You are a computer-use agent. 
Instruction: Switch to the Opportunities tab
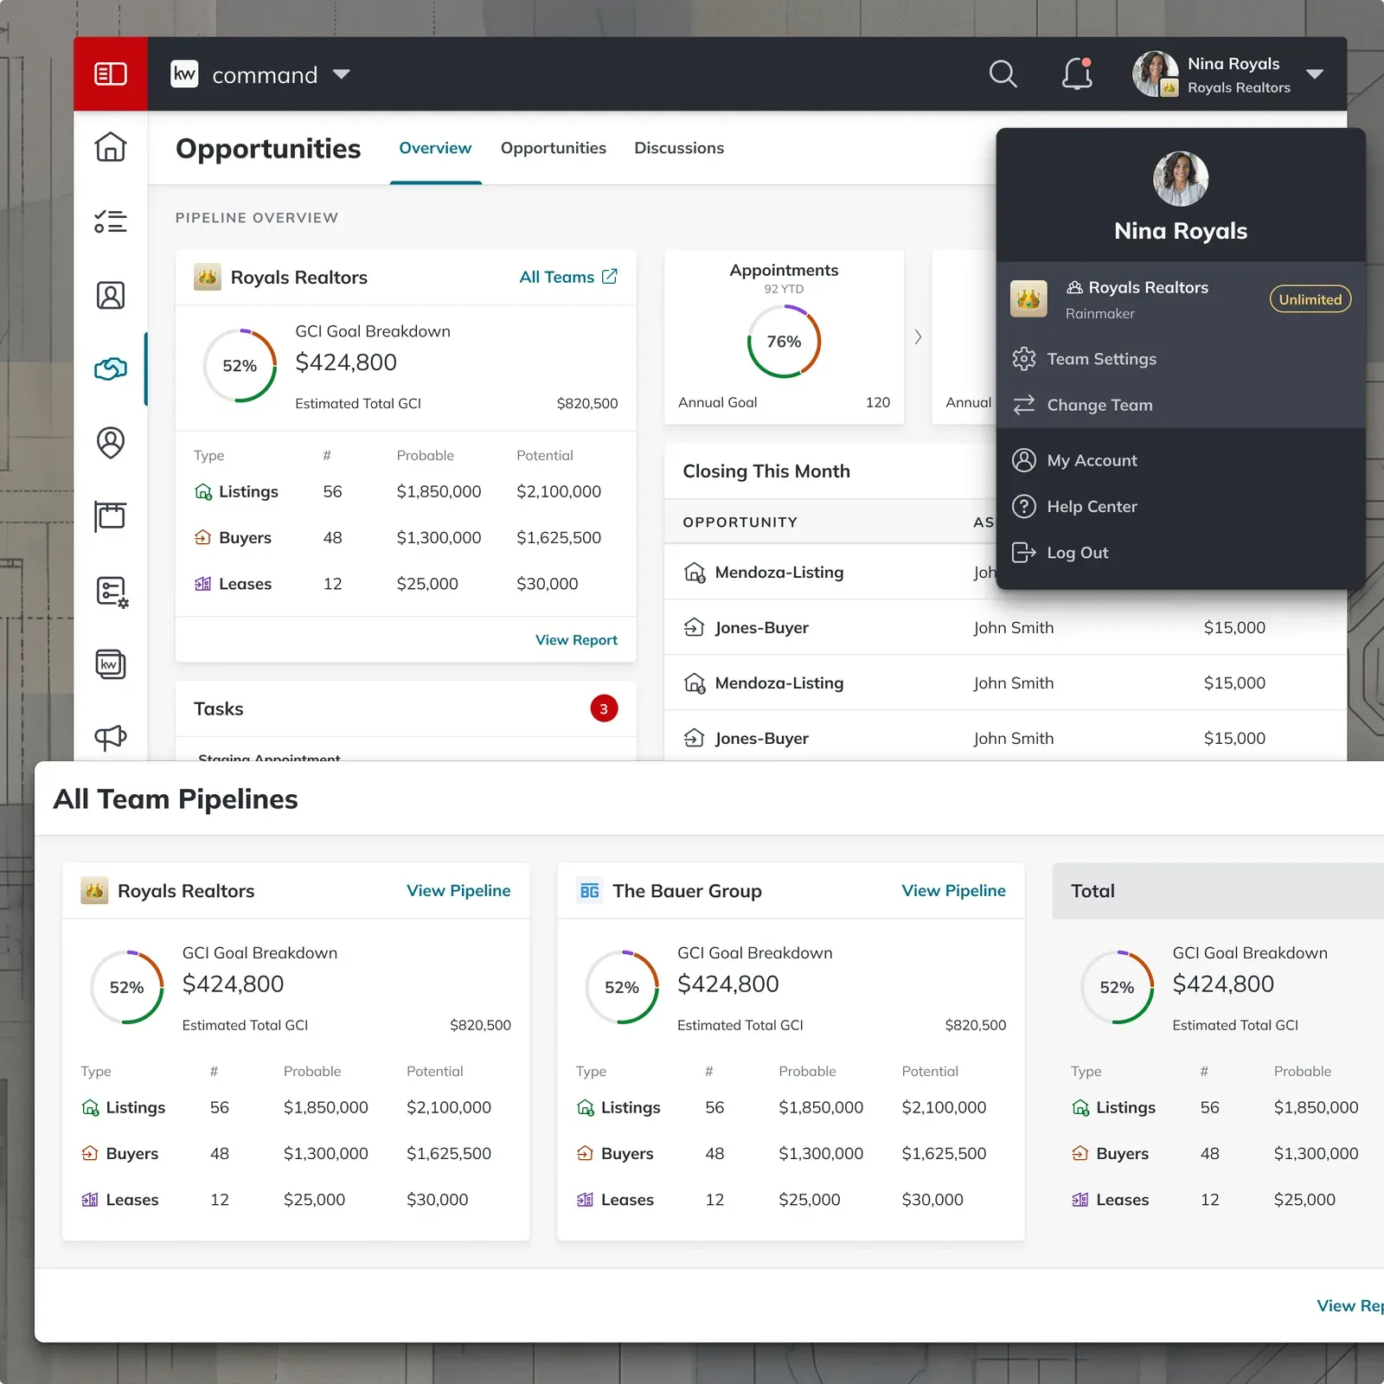click(554, 148)
